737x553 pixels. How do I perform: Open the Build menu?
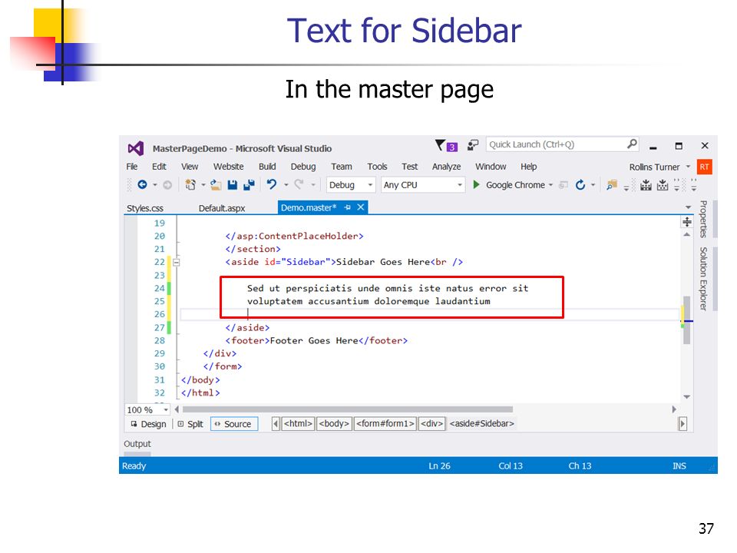[x=267, y=167]
